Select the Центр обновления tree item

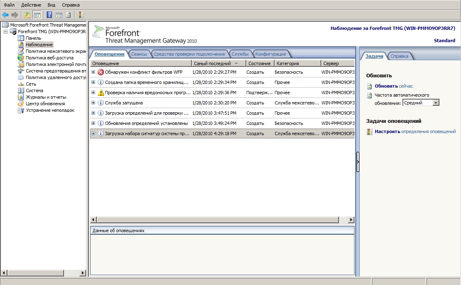pos(45,104)
